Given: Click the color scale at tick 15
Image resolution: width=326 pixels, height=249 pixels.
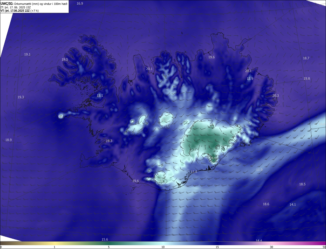Looking at the screenshot, I should click(x=217, y=247).
